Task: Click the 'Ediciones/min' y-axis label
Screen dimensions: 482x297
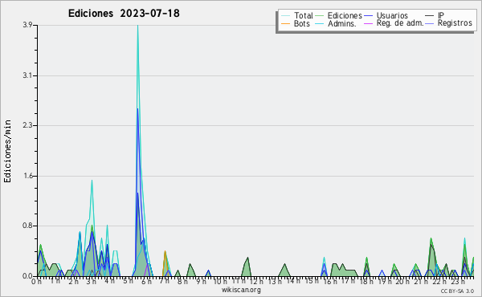Action: 7,151
